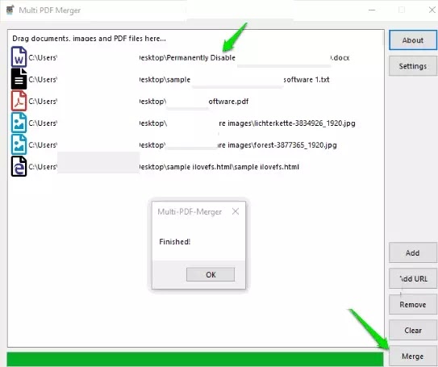Select the forest-3877365_1920.jpg file path

182,145
